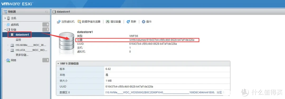The width and height of the screenshot is (285, 99).
Task: Open Virtual Machines (虚拟机) in navigator
Action: click(15, 25)
